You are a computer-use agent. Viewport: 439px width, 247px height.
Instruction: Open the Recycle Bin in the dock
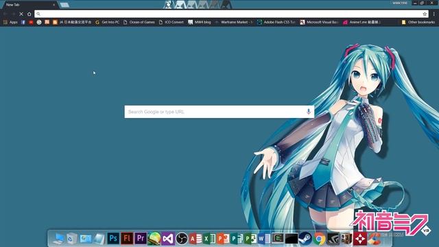(72, 239)
